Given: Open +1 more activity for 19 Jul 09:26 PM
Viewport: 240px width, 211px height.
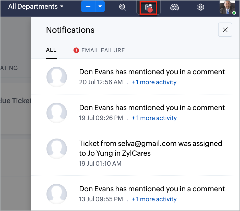Looking at the screenshot, I should 154,118.
